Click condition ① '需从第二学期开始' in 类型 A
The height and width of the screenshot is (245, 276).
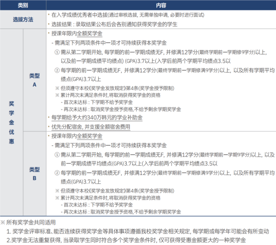(161, 52)
